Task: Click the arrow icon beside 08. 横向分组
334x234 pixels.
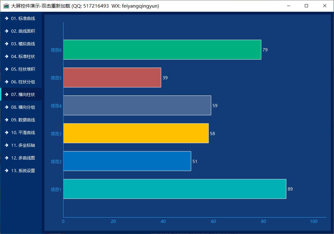Action: click(x=6, y=107)
